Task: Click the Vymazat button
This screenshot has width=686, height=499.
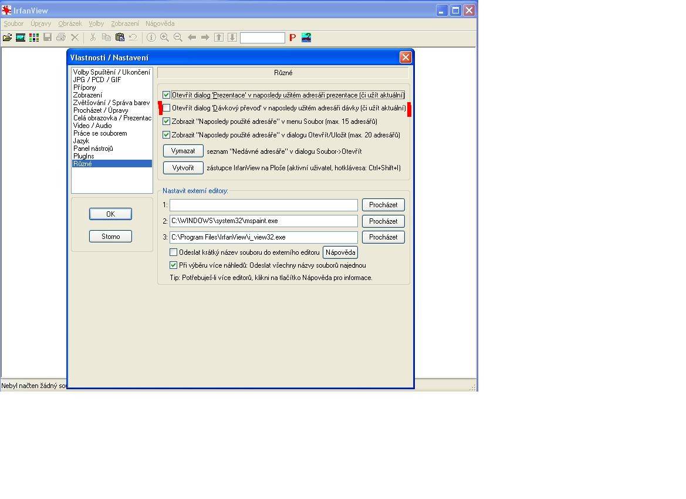Action: (183, 151)
